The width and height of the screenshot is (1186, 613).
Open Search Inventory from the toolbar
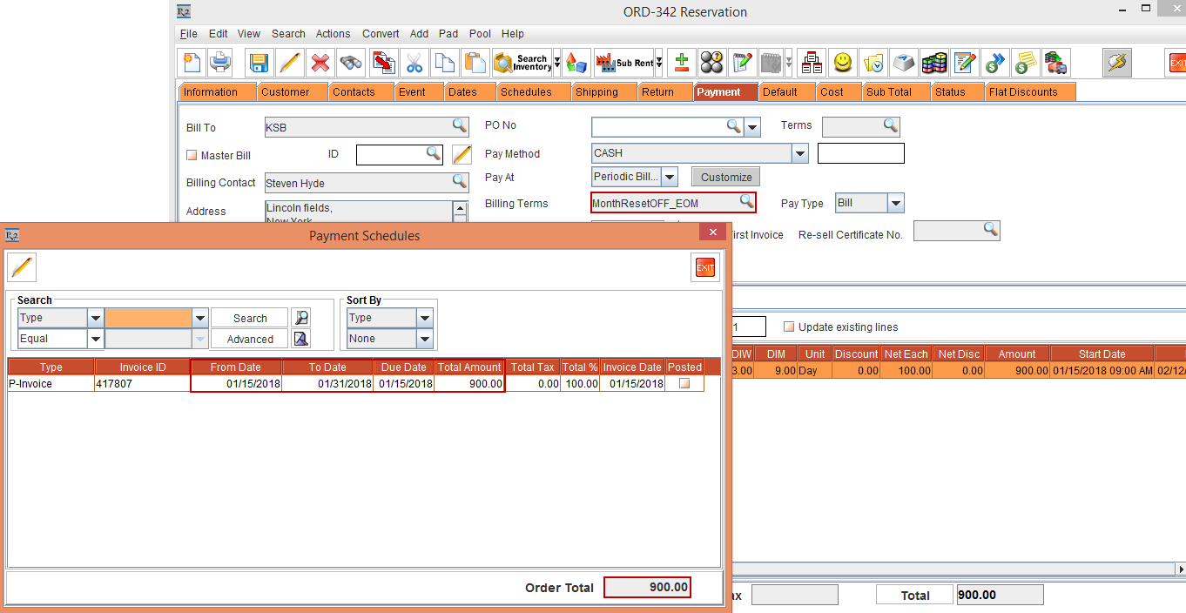[x=523, y=63]
